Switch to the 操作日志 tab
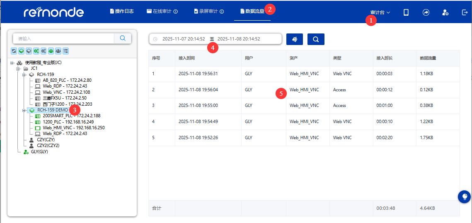Screen dimensions: 472x223 pyautogui.click(x=122, y=11)
